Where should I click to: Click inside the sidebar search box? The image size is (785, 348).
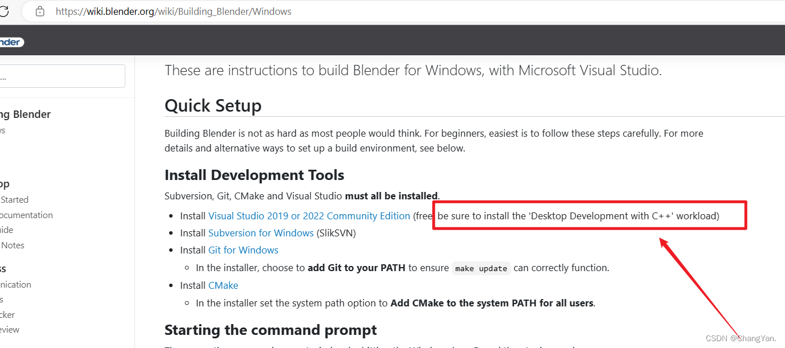[63, 76]
